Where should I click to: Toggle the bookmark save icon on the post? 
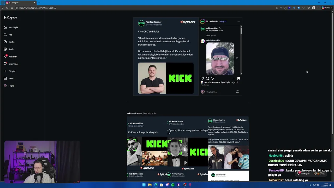238,78
